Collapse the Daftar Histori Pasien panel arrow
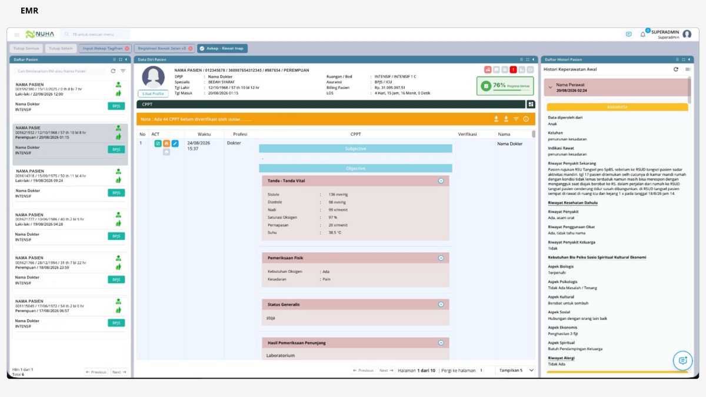 point(689,59)
